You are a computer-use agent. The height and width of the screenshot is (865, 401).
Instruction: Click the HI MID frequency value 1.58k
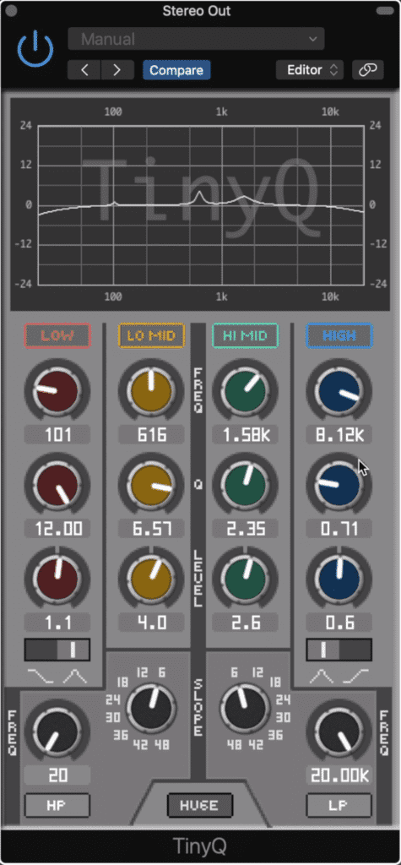(246, 435)
